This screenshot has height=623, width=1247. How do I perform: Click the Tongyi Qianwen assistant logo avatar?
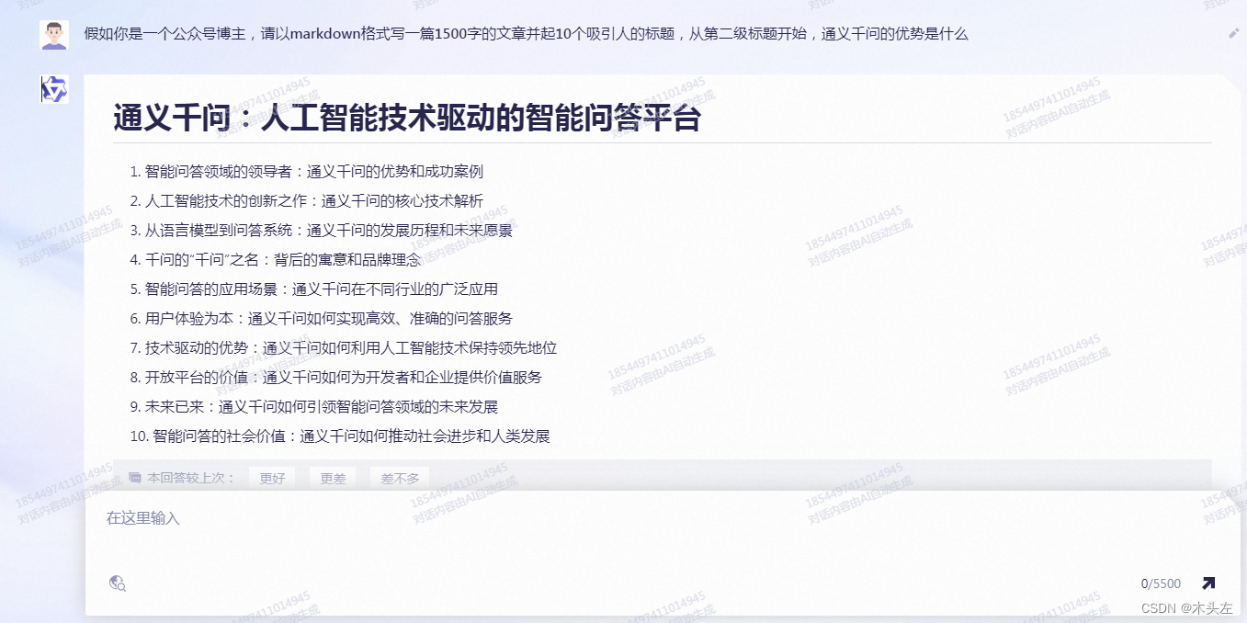[x=54, y=89]
